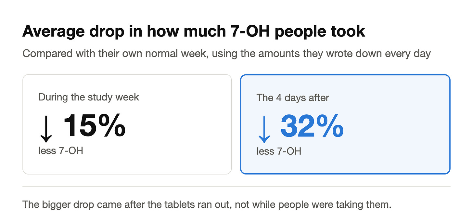Image resolution: width=473 pixels, height=222 pixels.
Task: Select the 'During the study week' card
Action: click(x=127, y=124)
